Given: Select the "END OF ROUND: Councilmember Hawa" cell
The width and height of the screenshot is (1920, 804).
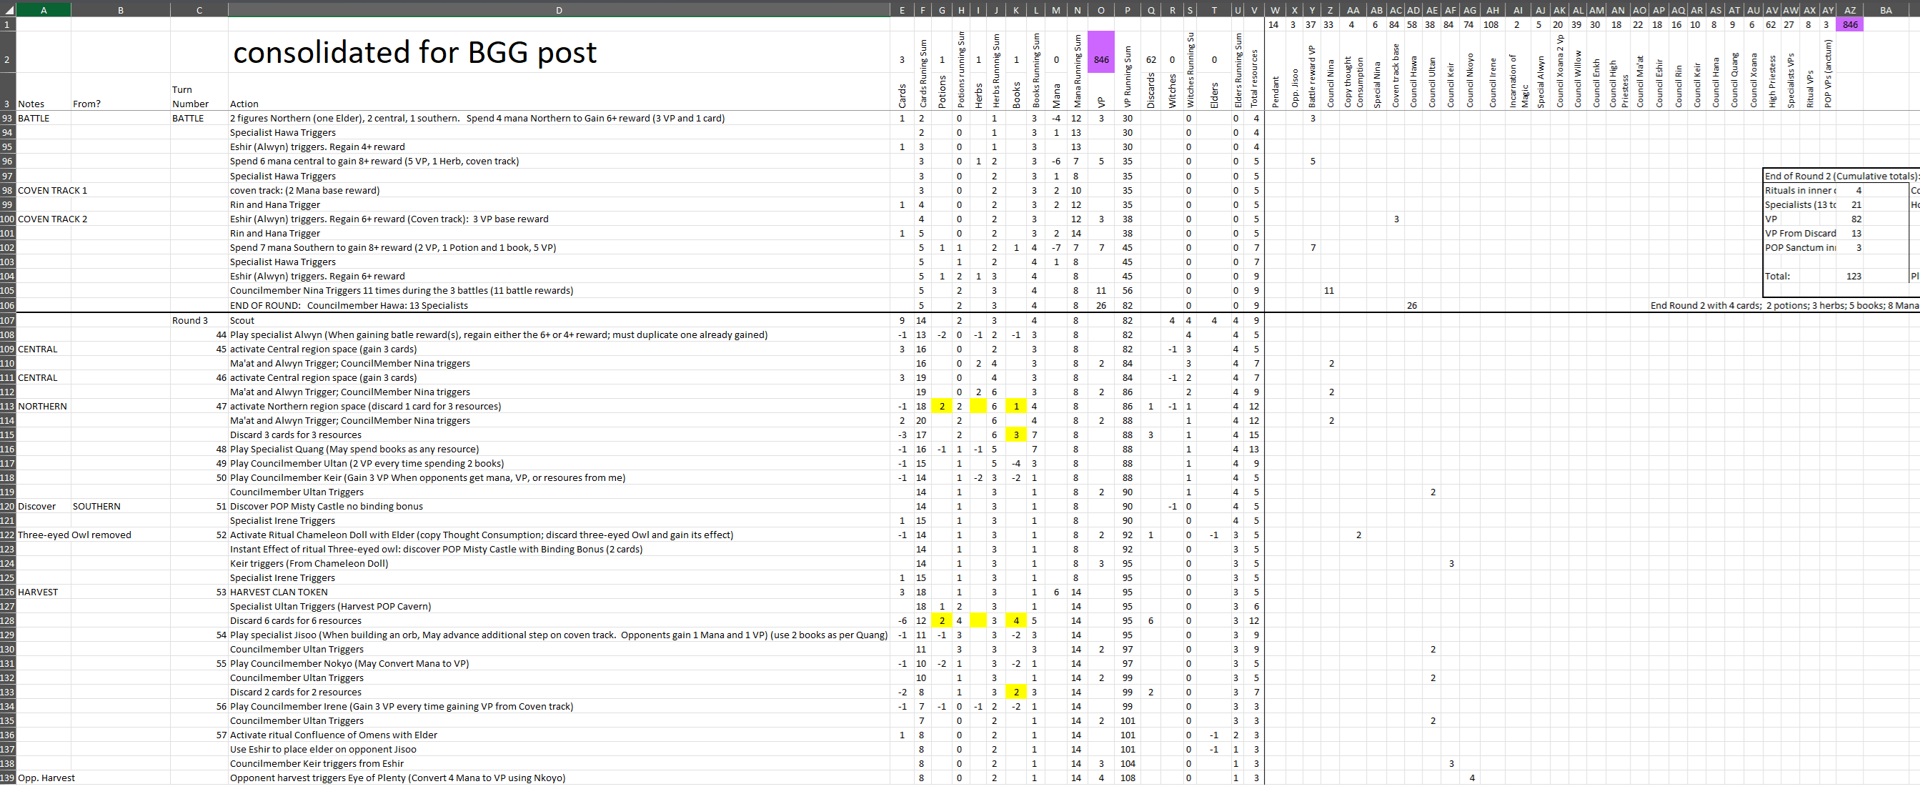Looking at the screenshot, I should (559, 304).
